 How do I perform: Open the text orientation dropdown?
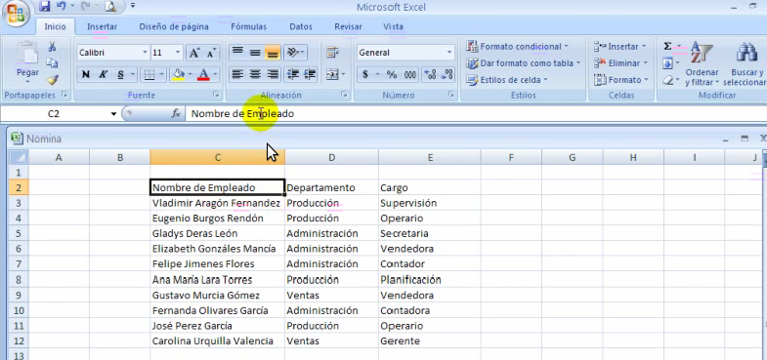pyautogui.click(x=302, y=52)
